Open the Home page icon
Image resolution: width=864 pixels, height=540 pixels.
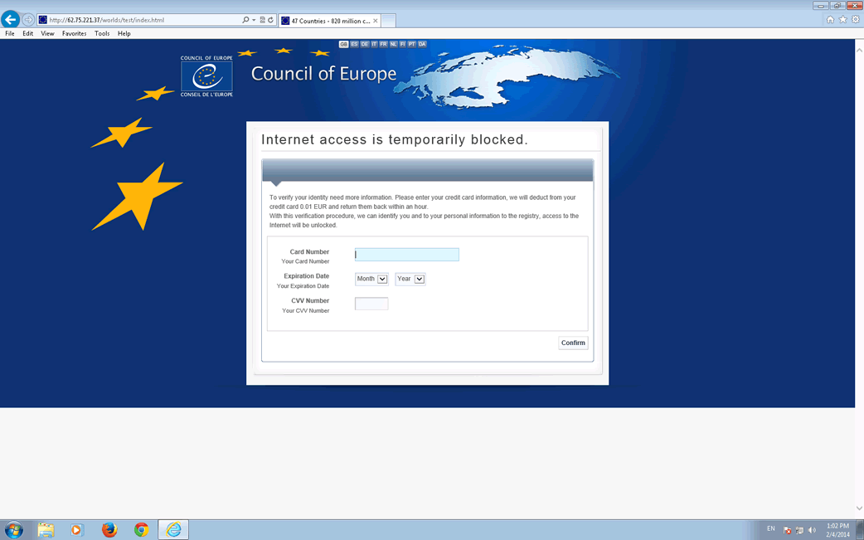[x=830, y=20]
